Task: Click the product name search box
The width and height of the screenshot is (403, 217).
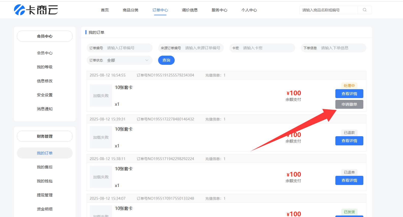Action: pyautogui.click(x=329, y=10)
